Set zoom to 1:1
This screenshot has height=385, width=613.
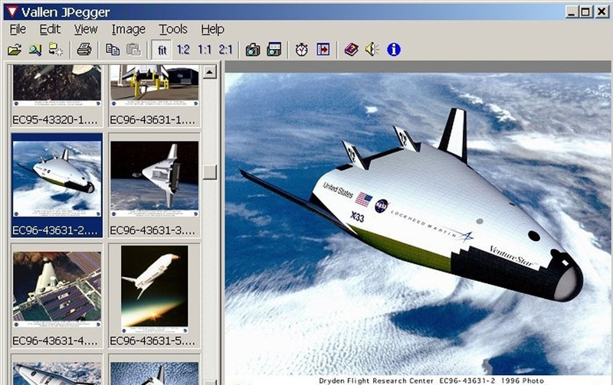(205, 50)
